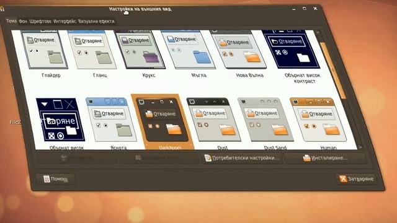Click the X icon on Затваряне button
The height and width of the screenshot is (223, 397).
(x=343, y=179)
